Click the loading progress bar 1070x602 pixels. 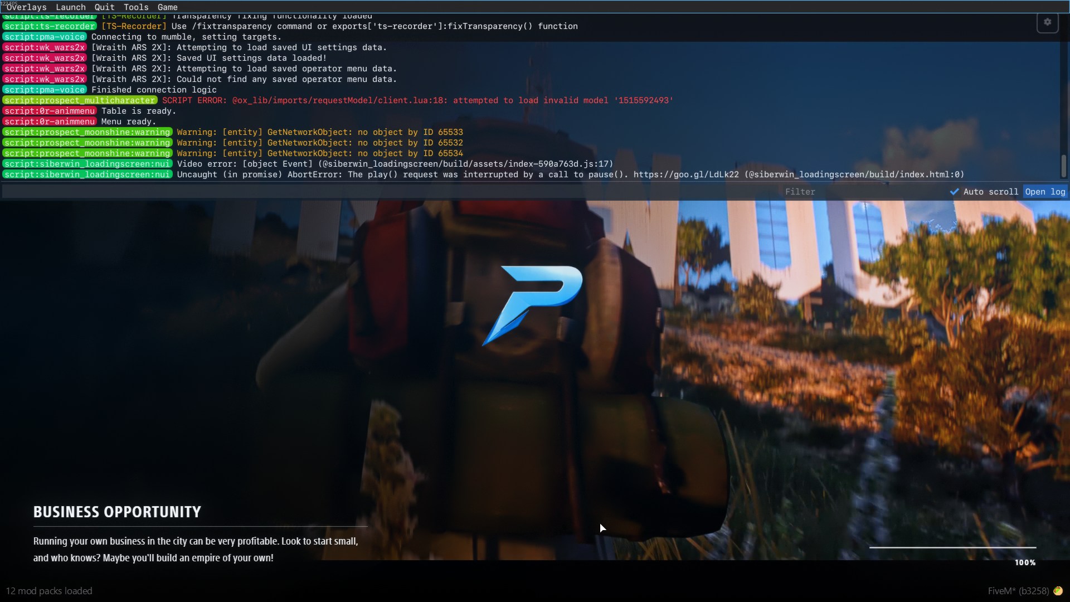point(952,547)
